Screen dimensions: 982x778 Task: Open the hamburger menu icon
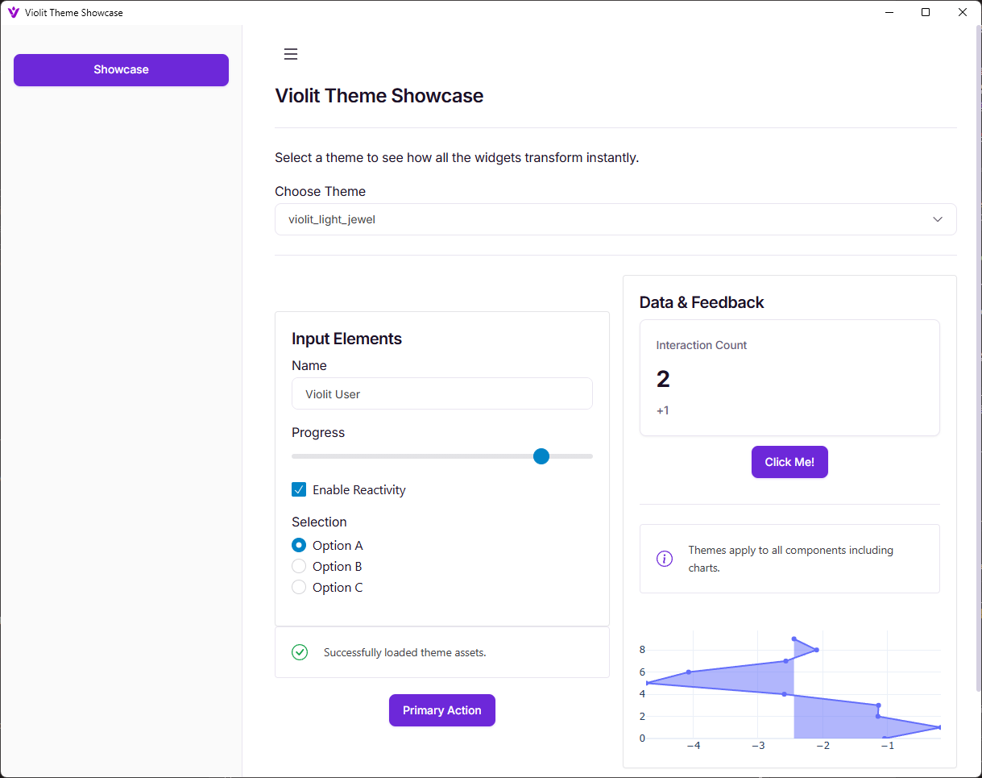point(291,54)
